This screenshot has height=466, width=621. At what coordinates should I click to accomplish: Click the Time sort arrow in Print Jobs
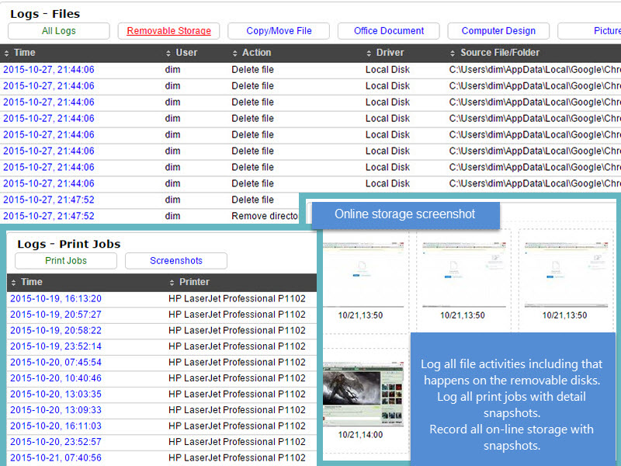14,282
